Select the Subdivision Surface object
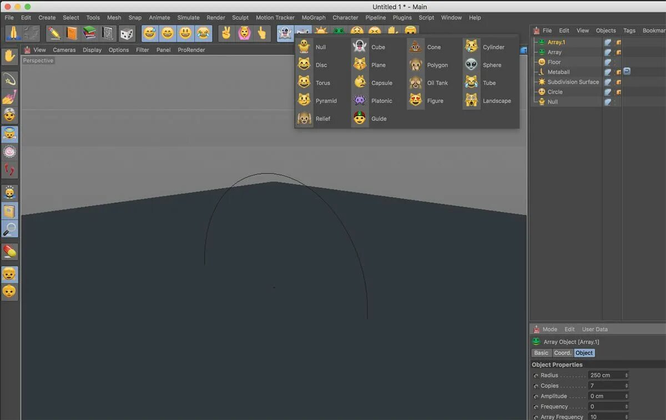666x420 pixels. pos(573,82)
